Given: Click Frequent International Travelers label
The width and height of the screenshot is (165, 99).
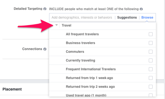Looking at the screenshot, I should [91, 69].
